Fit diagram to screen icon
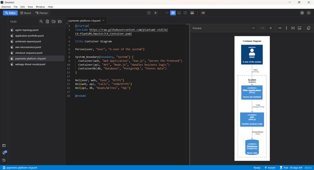This screenshot has width=314, height=170. coord(293,28)
